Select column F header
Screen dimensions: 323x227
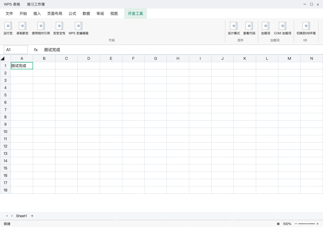pos(133,58)
